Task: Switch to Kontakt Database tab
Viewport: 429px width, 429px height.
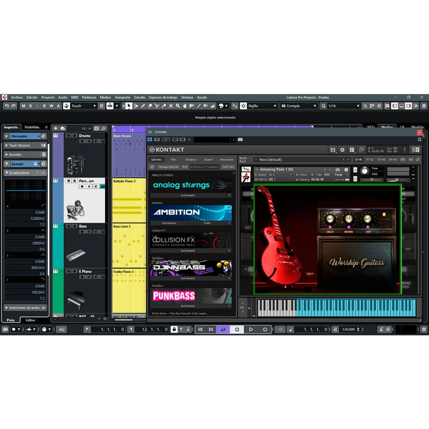Action: point(191,160)
